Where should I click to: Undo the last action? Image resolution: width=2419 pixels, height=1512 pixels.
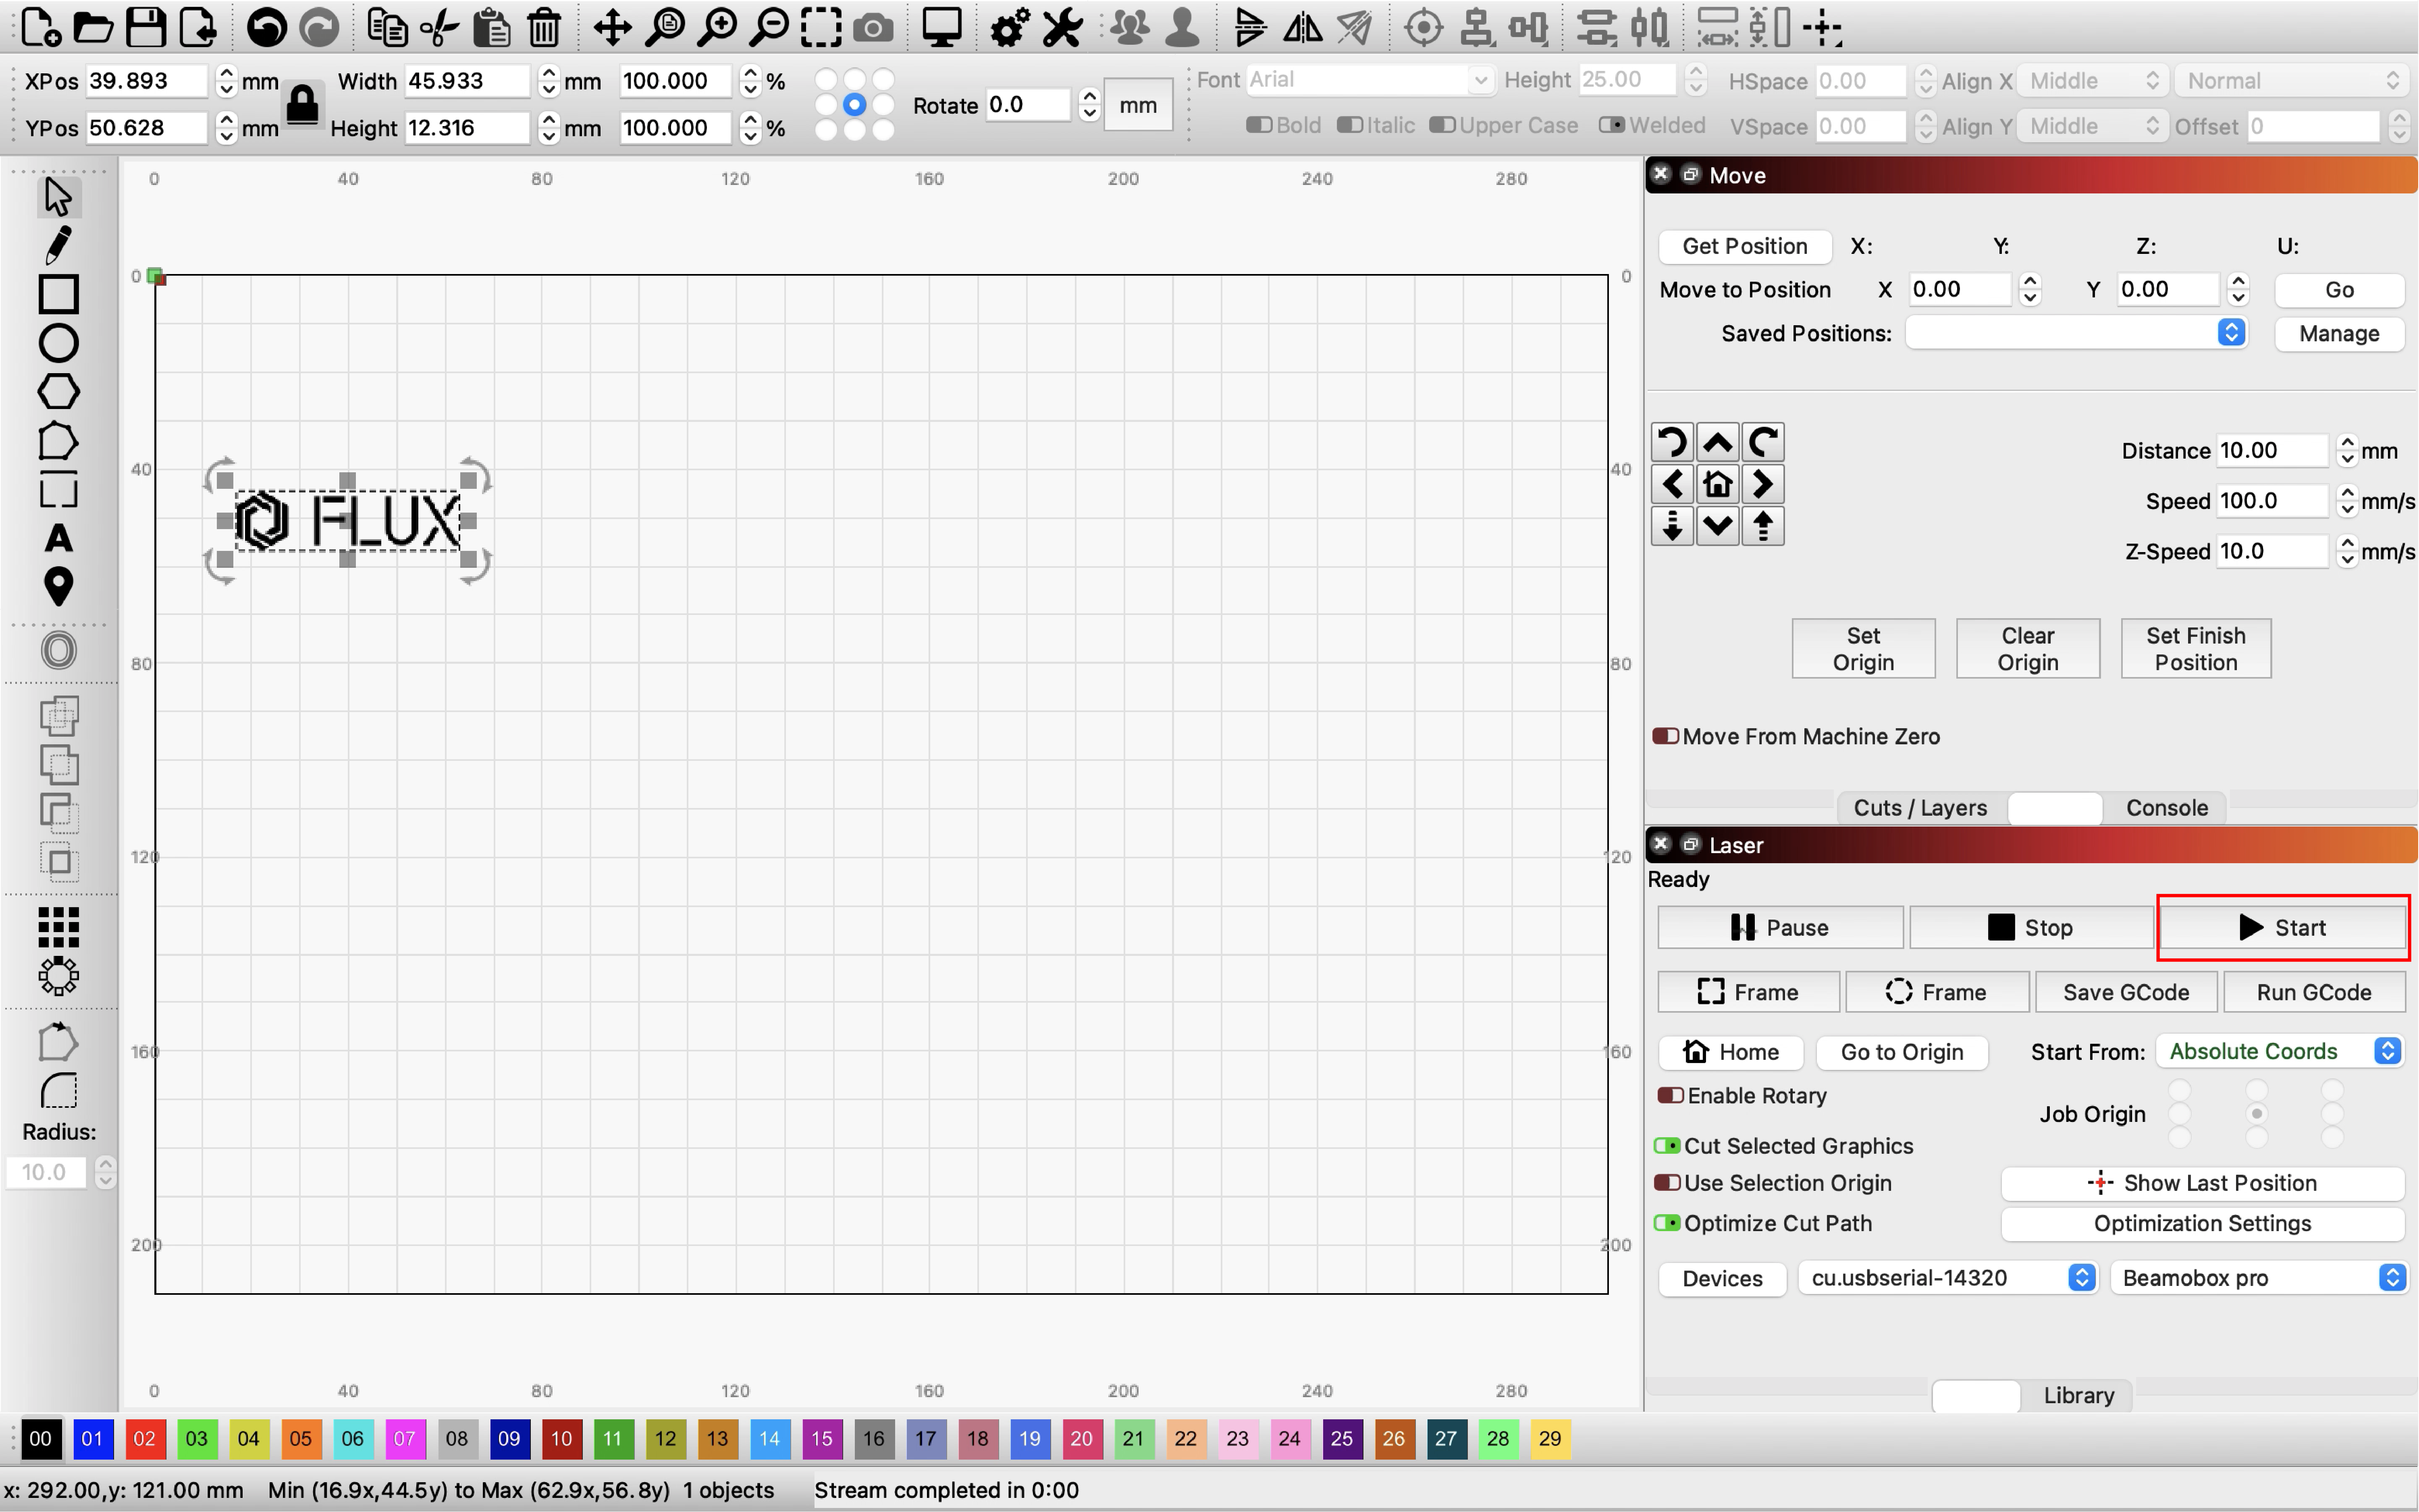[x=266, y=28]
